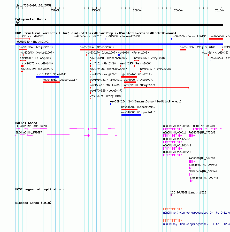Open gene SNORD45A|NR_002749
The width and height of the screenshot is (230, 232).
pyautogui.click(x=203, y=171)
